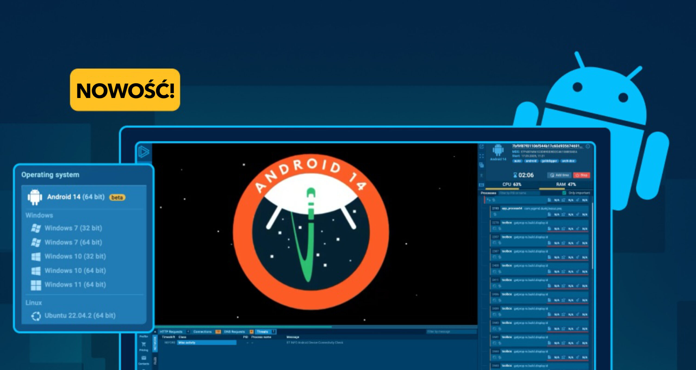Click the beta badge next to Android 14
Screen dimensions: 696x370
117,197
